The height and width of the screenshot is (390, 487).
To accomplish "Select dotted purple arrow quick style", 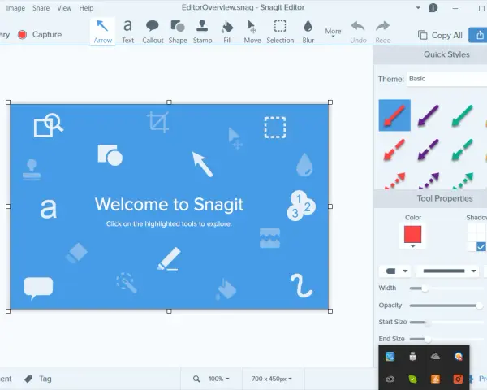I will (x=429, y=180).
